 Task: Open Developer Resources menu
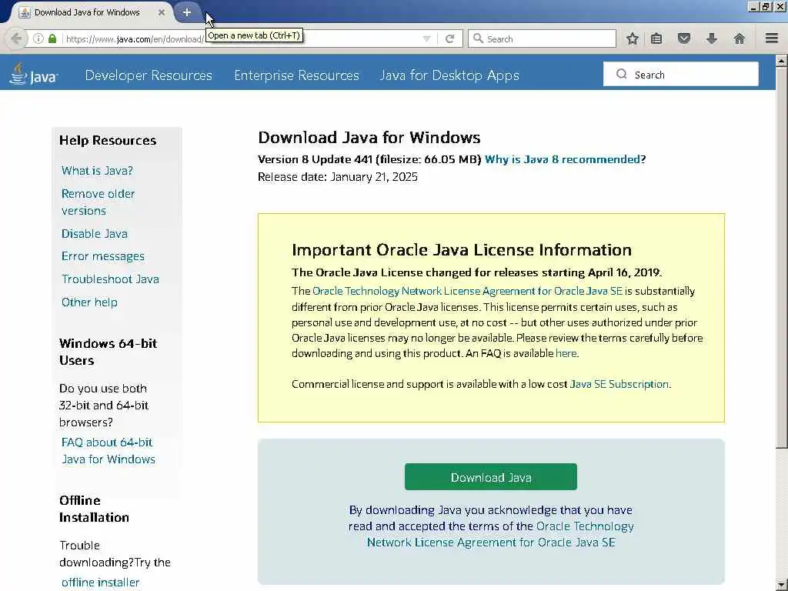149,75
